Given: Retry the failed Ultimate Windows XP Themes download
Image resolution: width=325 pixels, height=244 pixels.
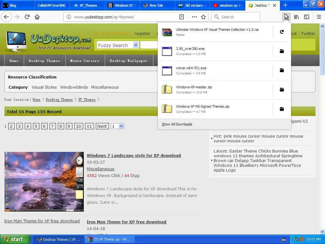Looking at the screenshot, I should [x=282, y=32].
